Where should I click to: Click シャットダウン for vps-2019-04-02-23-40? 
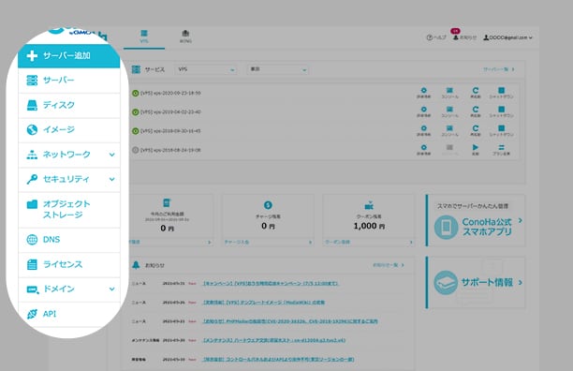coord(502,111)
